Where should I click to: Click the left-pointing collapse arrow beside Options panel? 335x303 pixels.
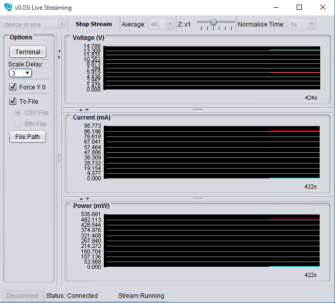(59, 51)
